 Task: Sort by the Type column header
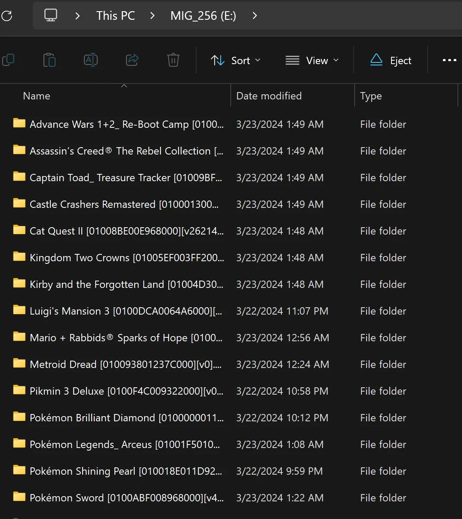tap(371, 96)
